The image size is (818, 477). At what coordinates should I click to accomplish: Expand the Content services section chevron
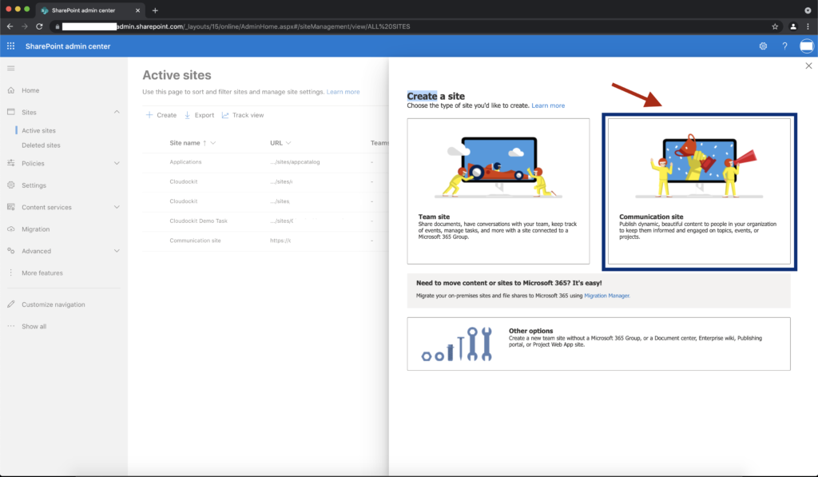pos(117,207)
